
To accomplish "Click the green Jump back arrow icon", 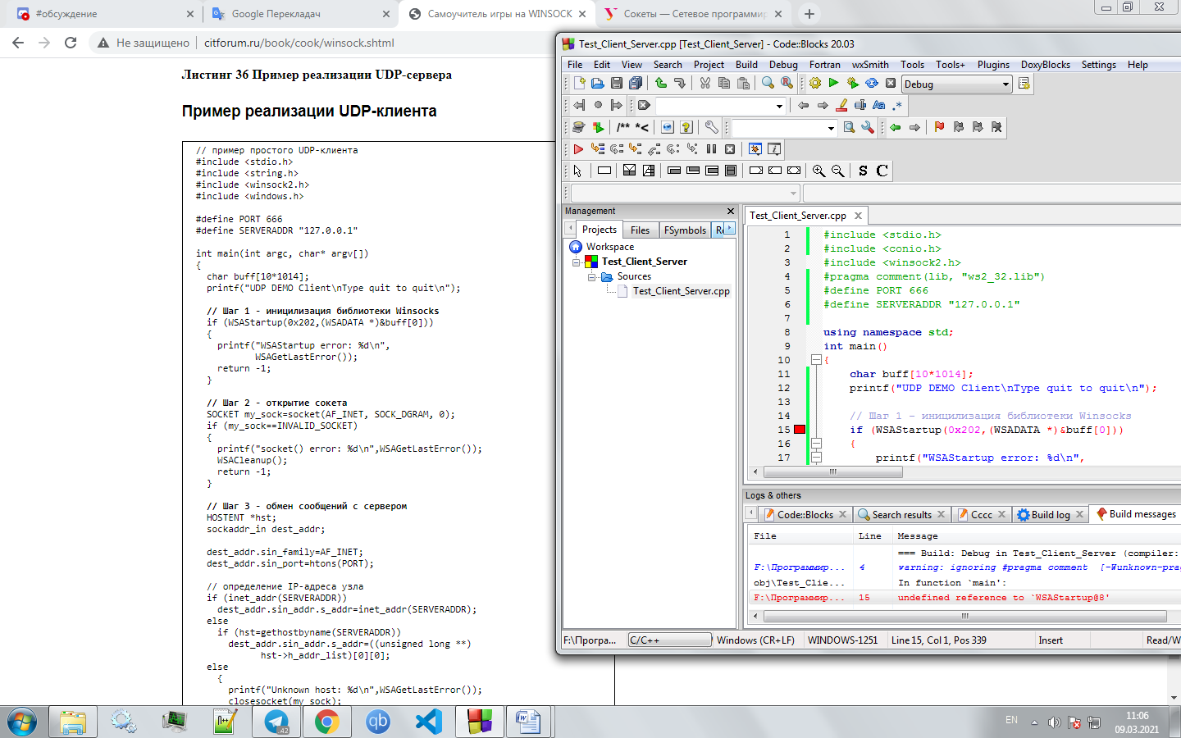I will [x=896, y=127].
